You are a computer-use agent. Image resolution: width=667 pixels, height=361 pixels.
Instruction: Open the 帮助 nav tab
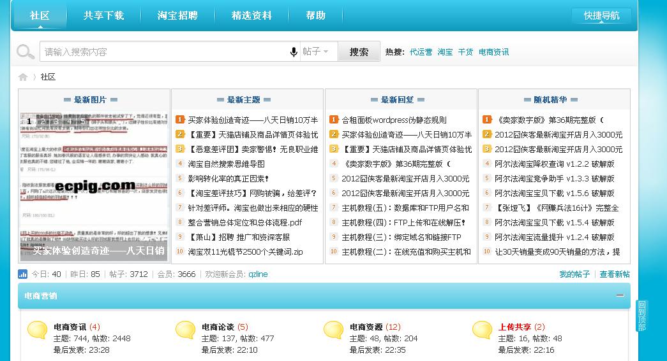[316, 16]
